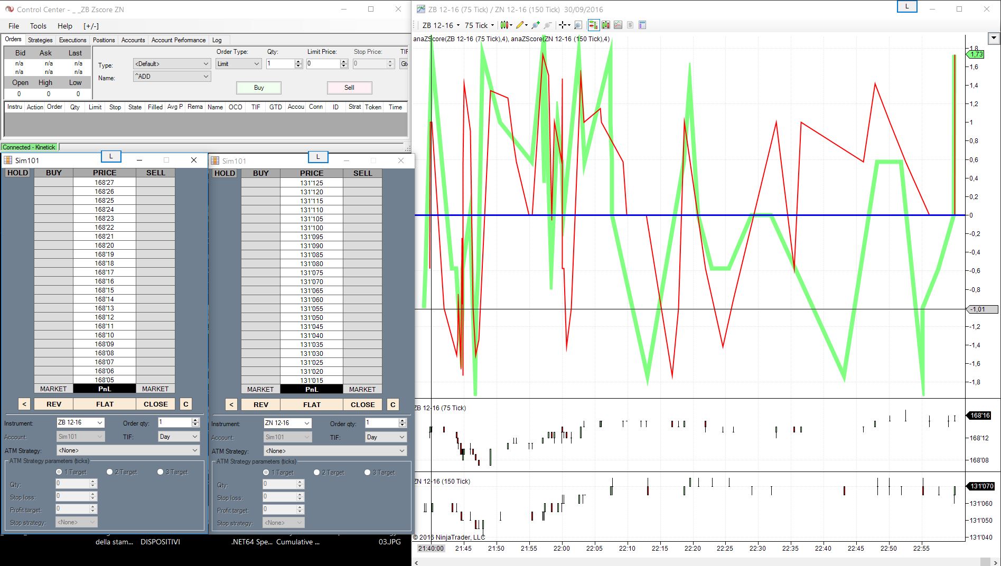Open the Name ^ADD dropdown
Viewport: 1001px width, 566px height.
pyautogui.click(x=172, y=77)
